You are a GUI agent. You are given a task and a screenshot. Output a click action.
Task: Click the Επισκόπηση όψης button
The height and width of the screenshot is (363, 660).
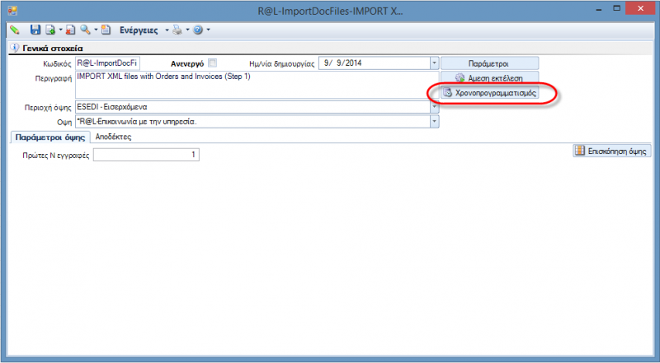pos(612,151)
